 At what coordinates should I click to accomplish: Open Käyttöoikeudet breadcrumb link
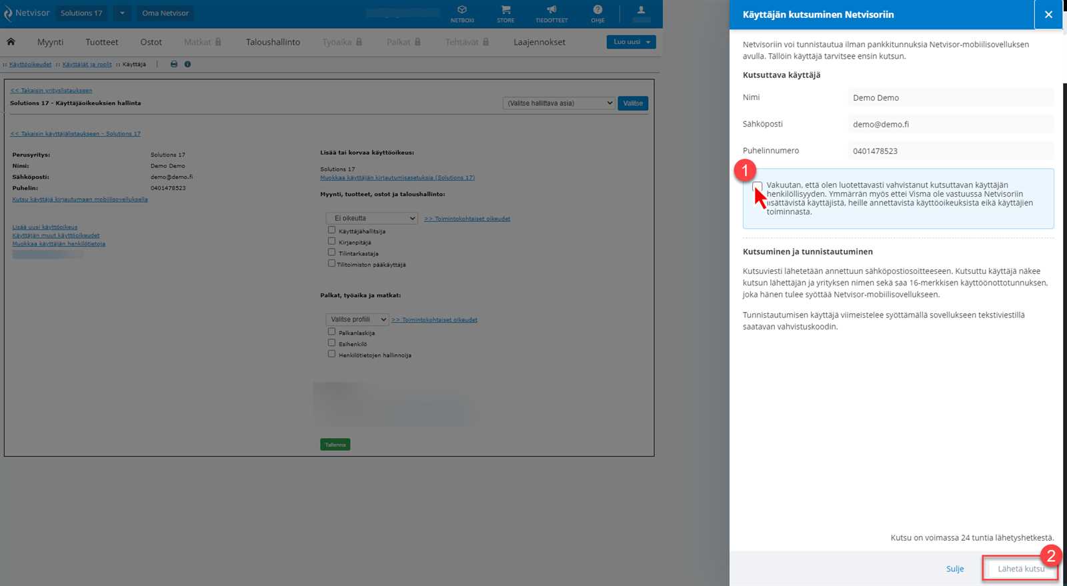(31, 65)
